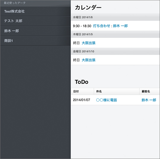This screenshot has height=159, width=160.
Task: Select the 金曜日 2014/1/10 date header
Action: point(116,51)
